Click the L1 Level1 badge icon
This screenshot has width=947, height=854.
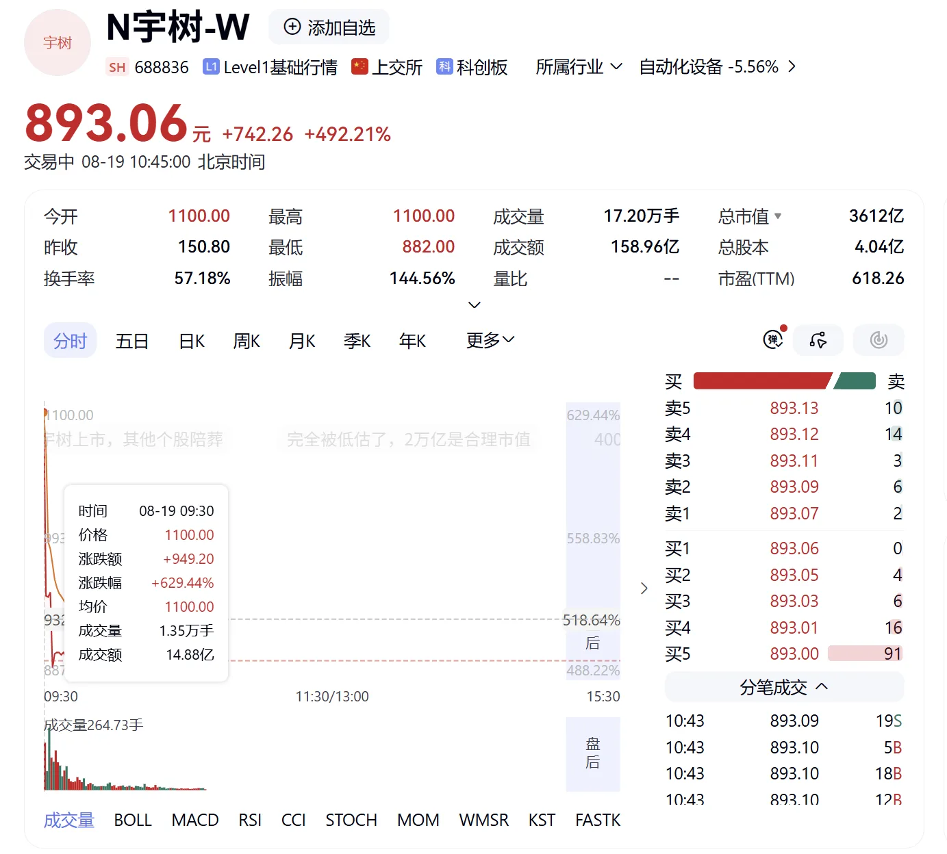(x=211, y=66)
